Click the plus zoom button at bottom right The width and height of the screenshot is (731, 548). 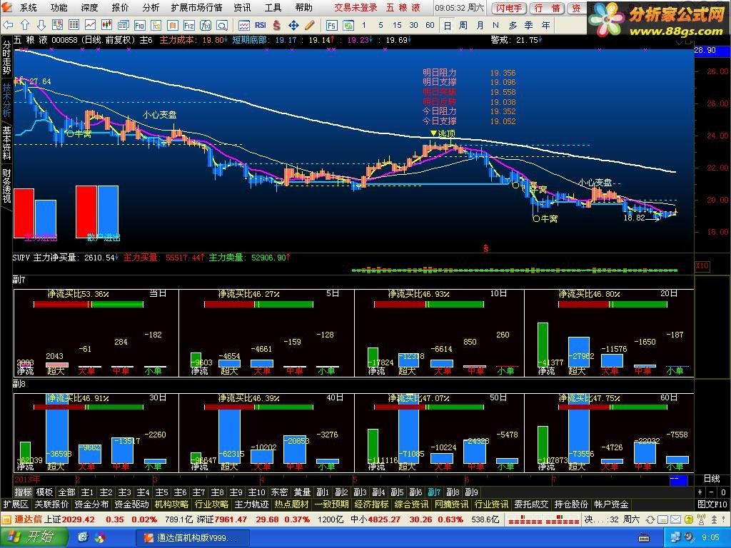click(700, 492)
